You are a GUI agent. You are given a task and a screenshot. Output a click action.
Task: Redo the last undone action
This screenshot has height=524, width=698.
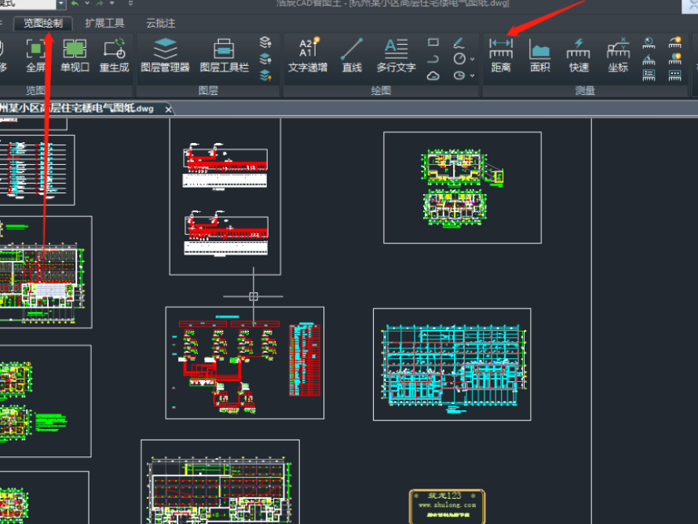click(100, 4)
